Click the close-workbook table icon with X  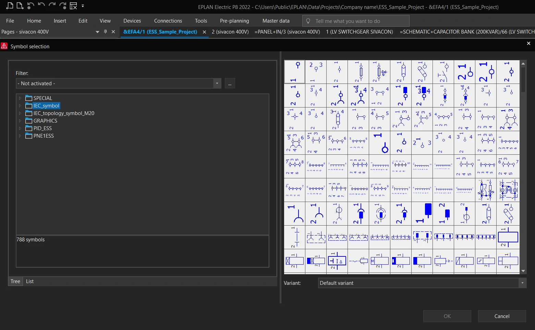[x=73, y=6]
